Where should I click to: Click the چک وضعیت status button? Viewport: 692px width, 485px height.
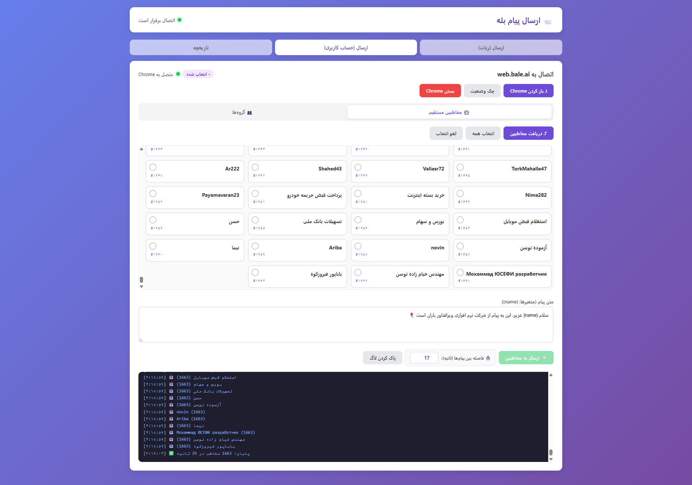coord(482,91)
